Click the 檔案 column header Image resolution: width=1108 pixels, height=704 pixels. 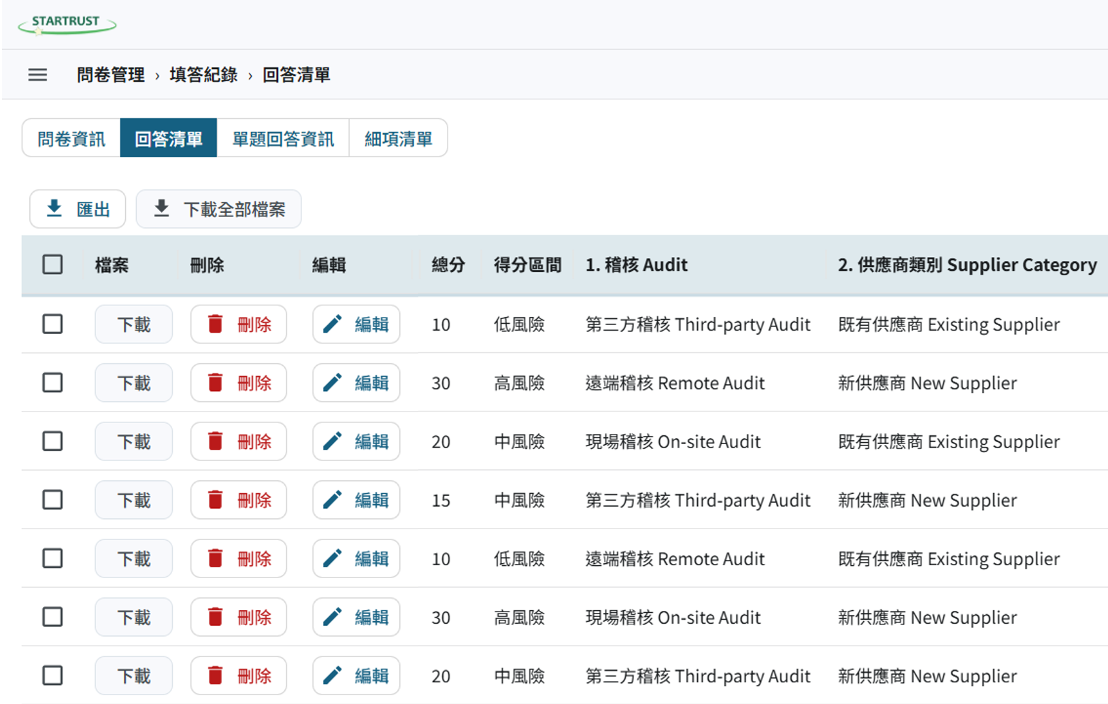pyautogui.click(x=112, y=265)
